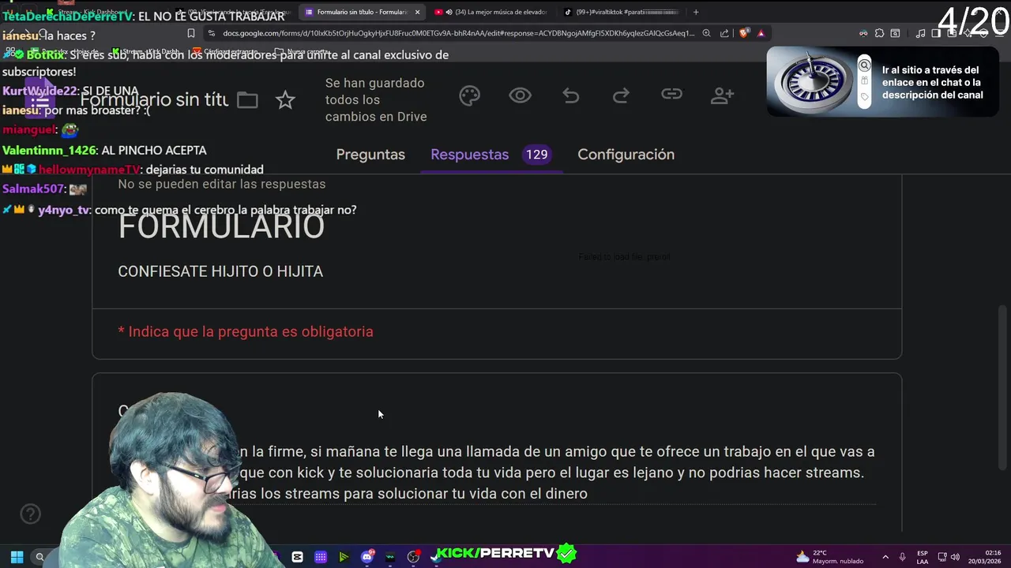Image resolution: width=1011 pixels, height=568 pixels.
Task: Edit the form title Formulario sin títu
Action: (154, 99)
